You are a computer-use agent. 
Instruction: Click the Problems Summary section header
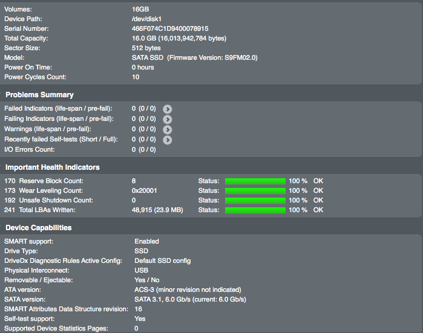(x=39, y=95)
